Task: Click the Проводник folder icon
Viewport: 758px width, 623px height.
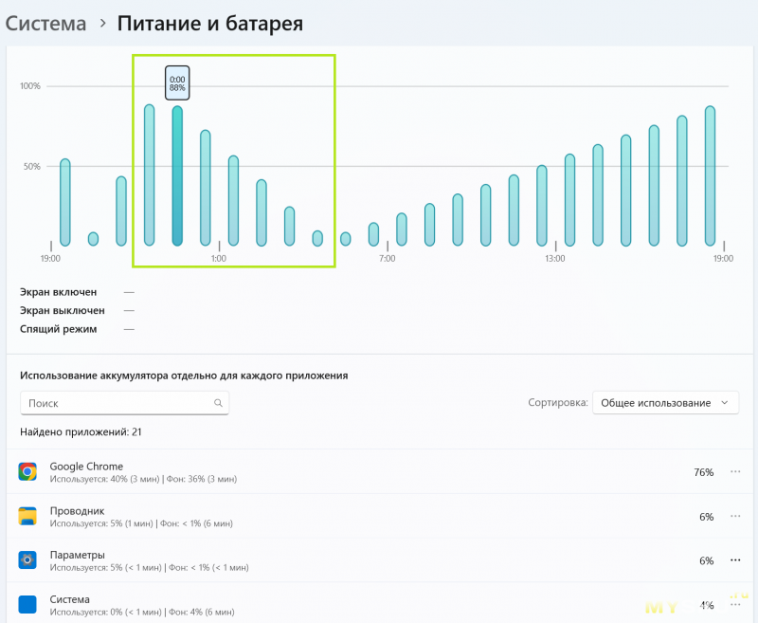Action: click(27, 516)
